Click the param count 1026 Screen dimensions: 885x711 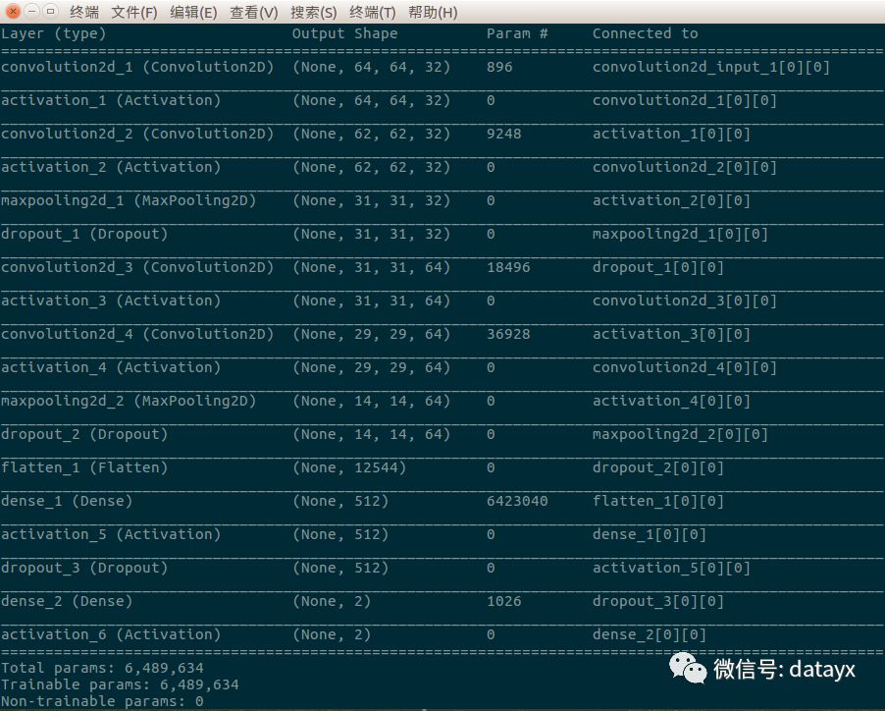coord(504,601)
